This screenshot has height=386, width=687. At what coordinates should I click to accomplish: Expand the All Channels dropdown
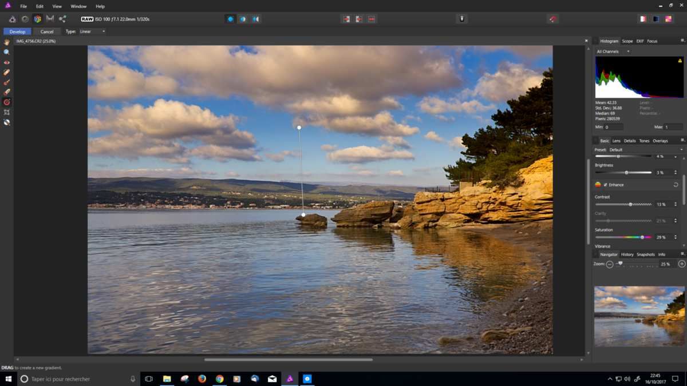click(x=613, y=51)
